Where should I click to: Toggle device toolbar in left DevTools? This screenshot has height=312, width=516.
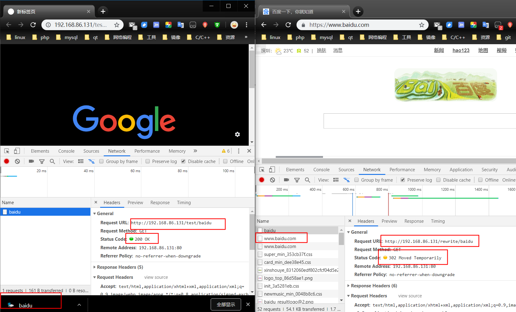pyautogui.click(x=17, y=151)
